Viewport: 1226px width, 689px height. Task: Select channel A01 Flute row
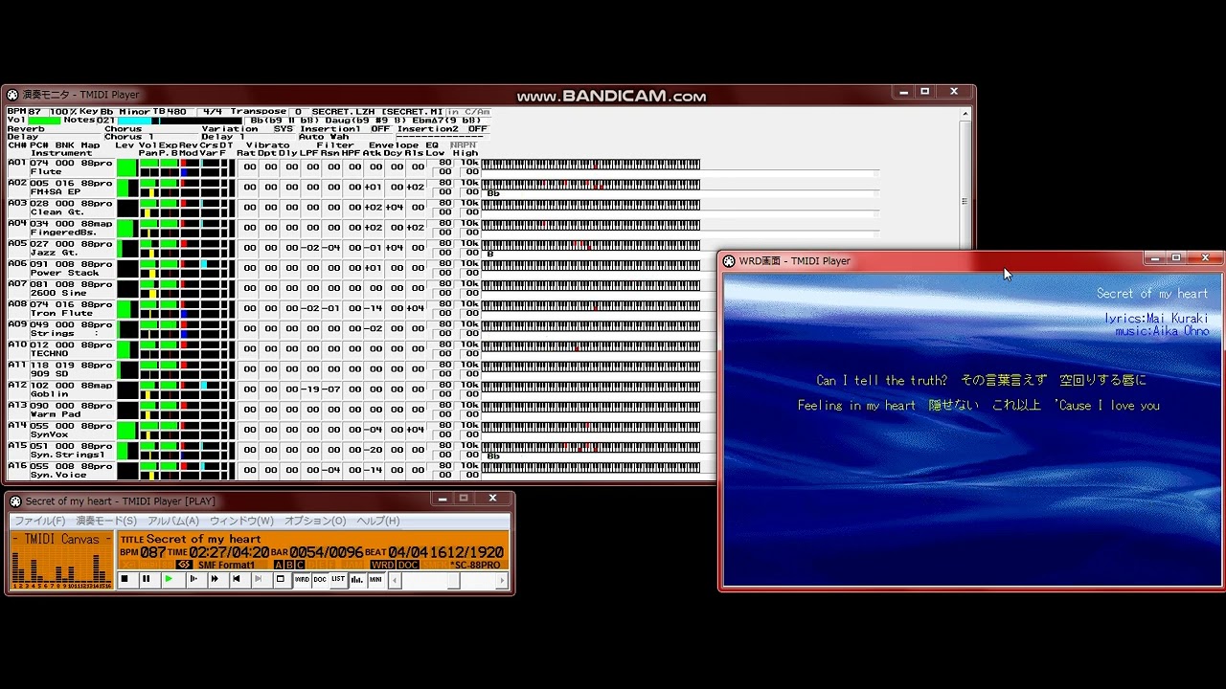[x=353, y=167]
